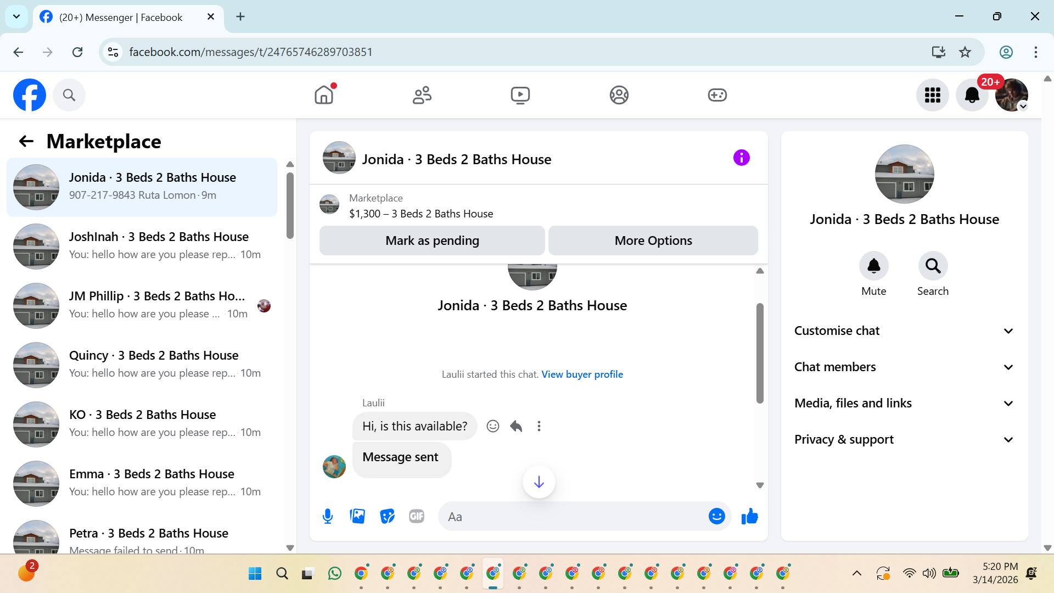Open the taskbar clock showing 5:20 PM

tap(995, 573)
